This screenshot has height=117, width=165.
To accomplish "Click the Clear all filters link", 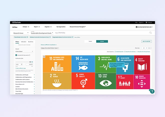I will 77,37.
